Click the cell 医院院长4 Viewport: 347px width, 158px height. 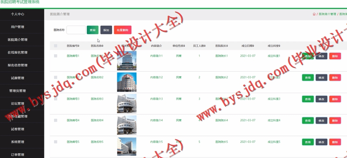221,120
